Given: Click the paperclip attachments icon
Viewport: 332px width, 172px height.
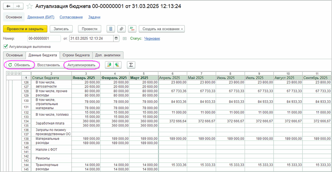Looking at the screenshot, I should click(122, 29).
